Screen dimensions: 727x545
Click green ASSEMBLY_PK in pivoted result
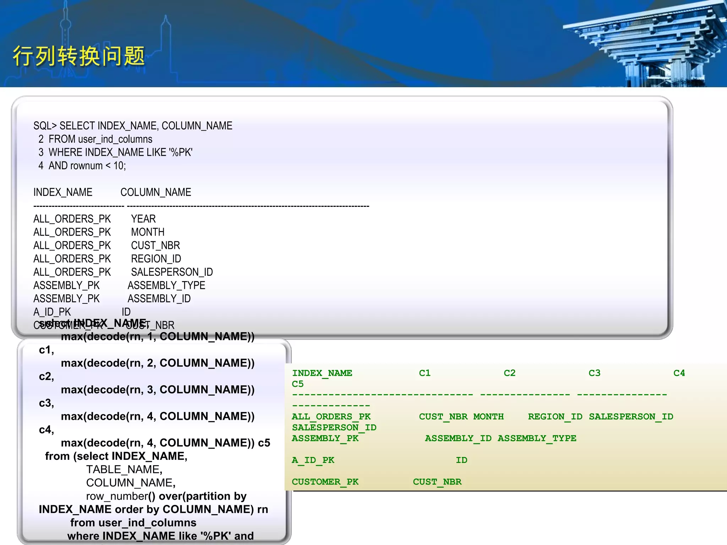point(325,438)
